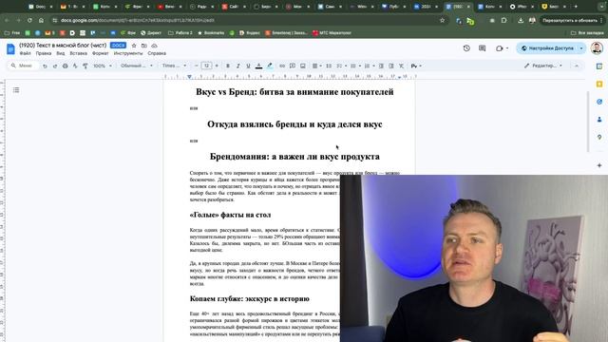Open version history clock icon

(466, 48)
